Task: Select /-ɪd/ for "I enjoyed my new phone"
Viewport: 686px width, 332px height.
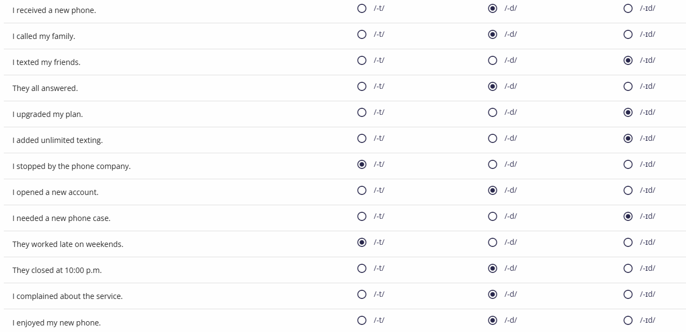Action: click(628, 320)
